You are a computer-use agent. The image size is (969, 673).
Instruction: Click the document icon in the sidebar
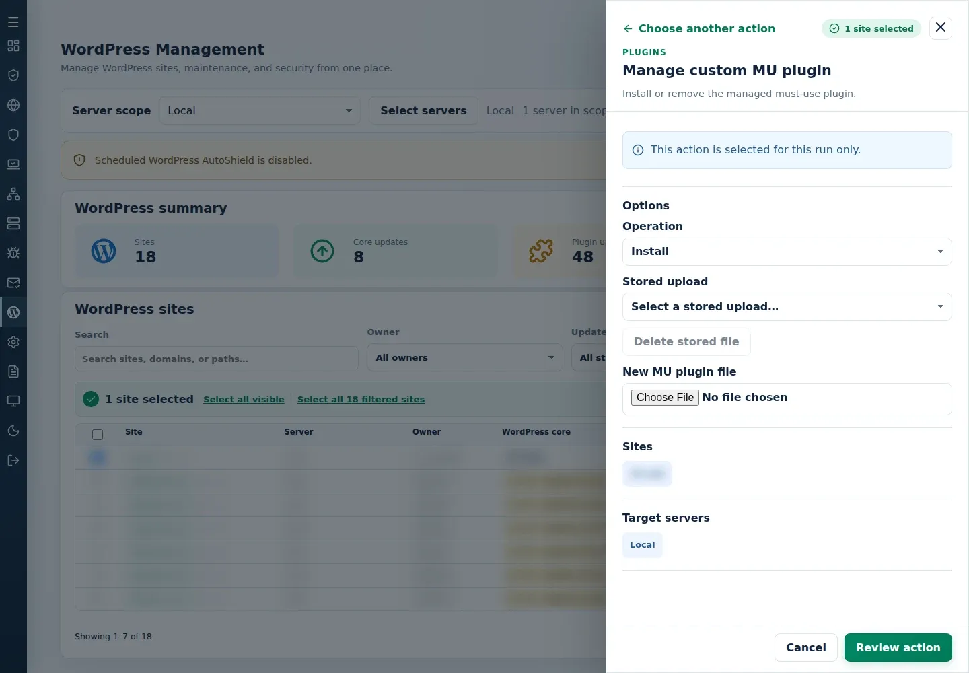click(x=13, y=371)
